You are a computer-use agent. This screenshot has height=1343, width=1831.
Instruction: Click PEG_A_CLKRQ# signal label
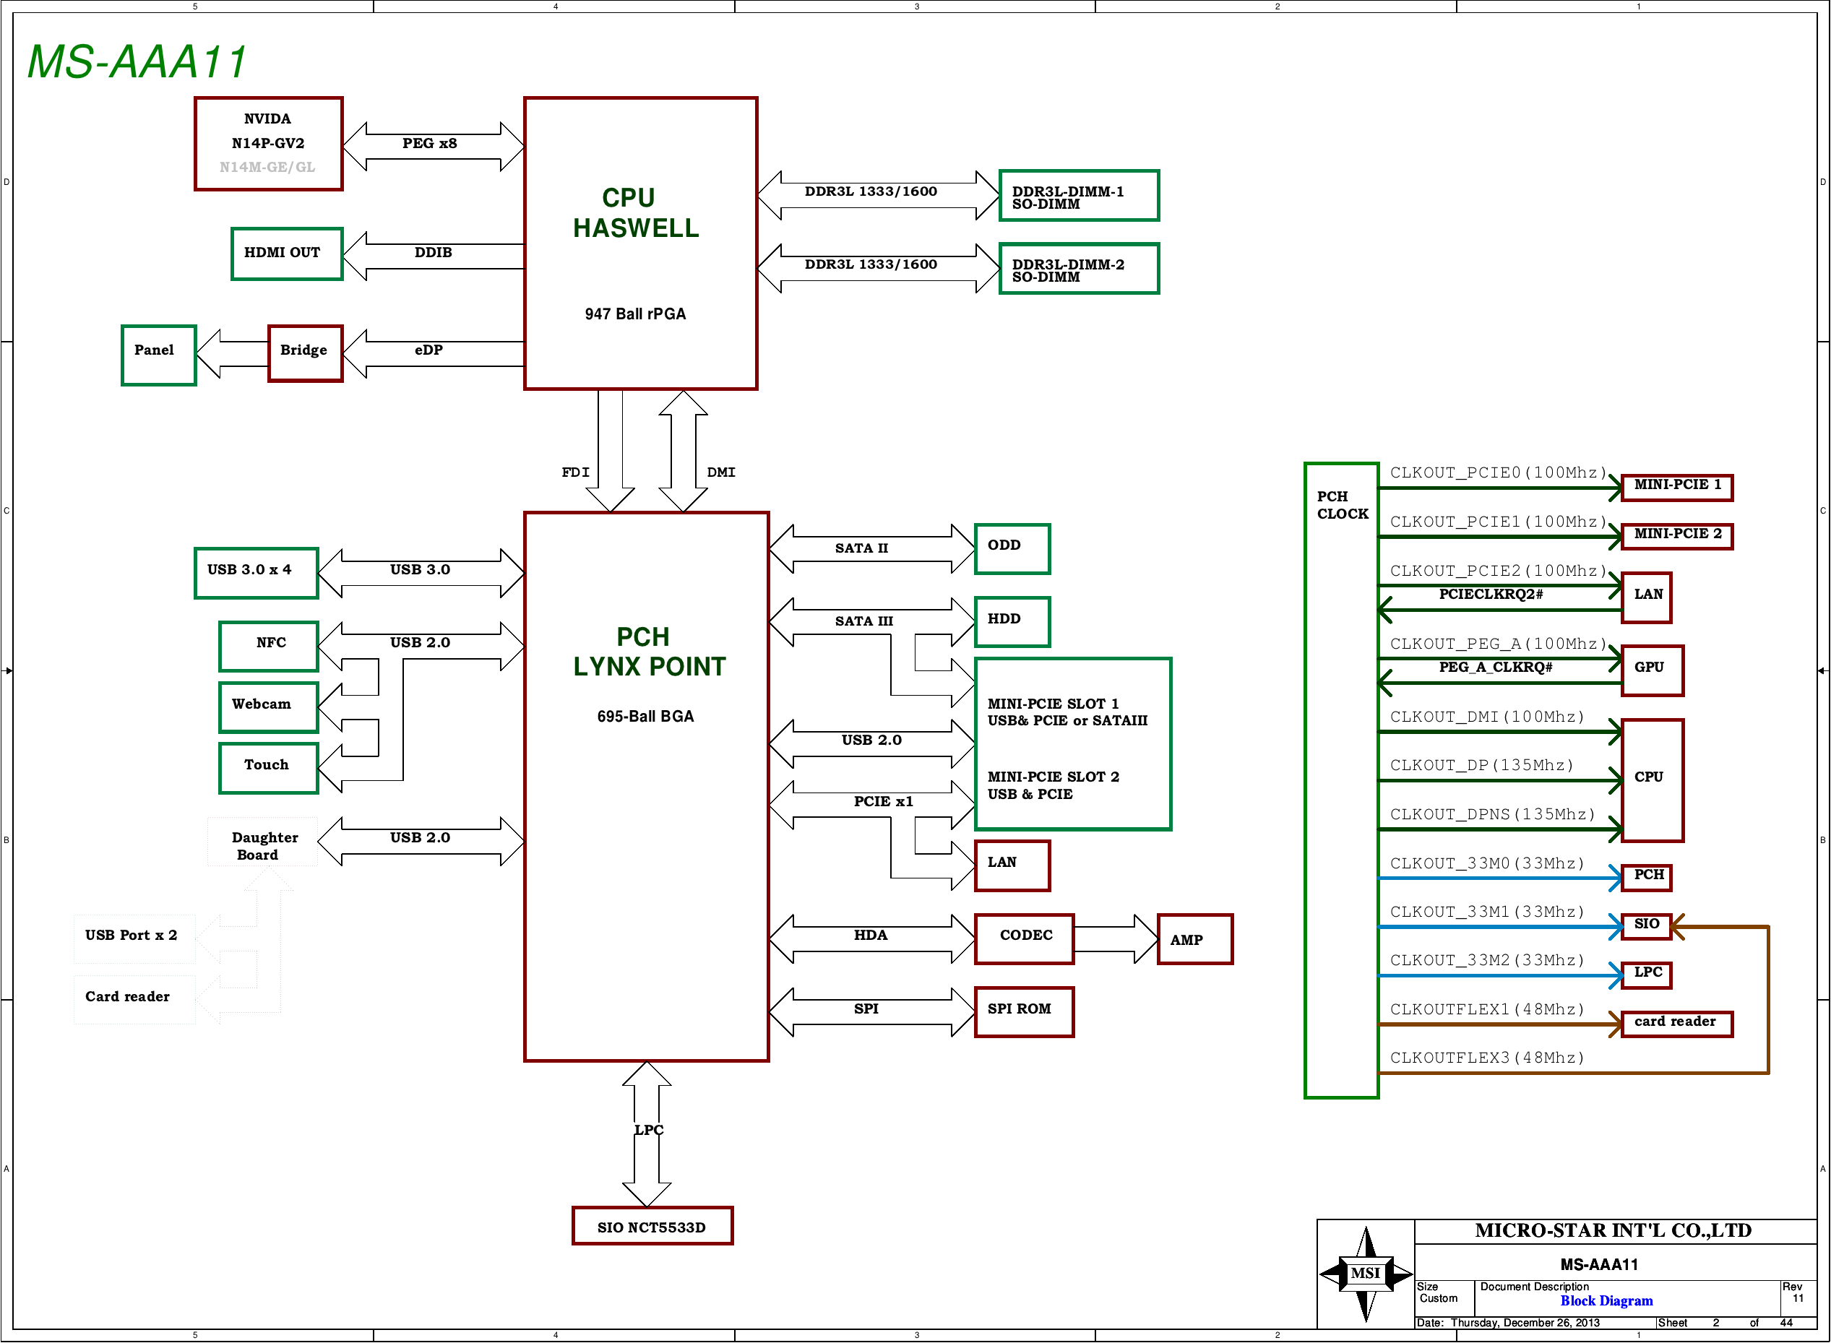coord(1495,668)
